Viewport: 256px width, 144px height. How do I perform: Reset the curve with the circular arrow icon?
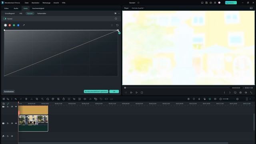(117, 25)
